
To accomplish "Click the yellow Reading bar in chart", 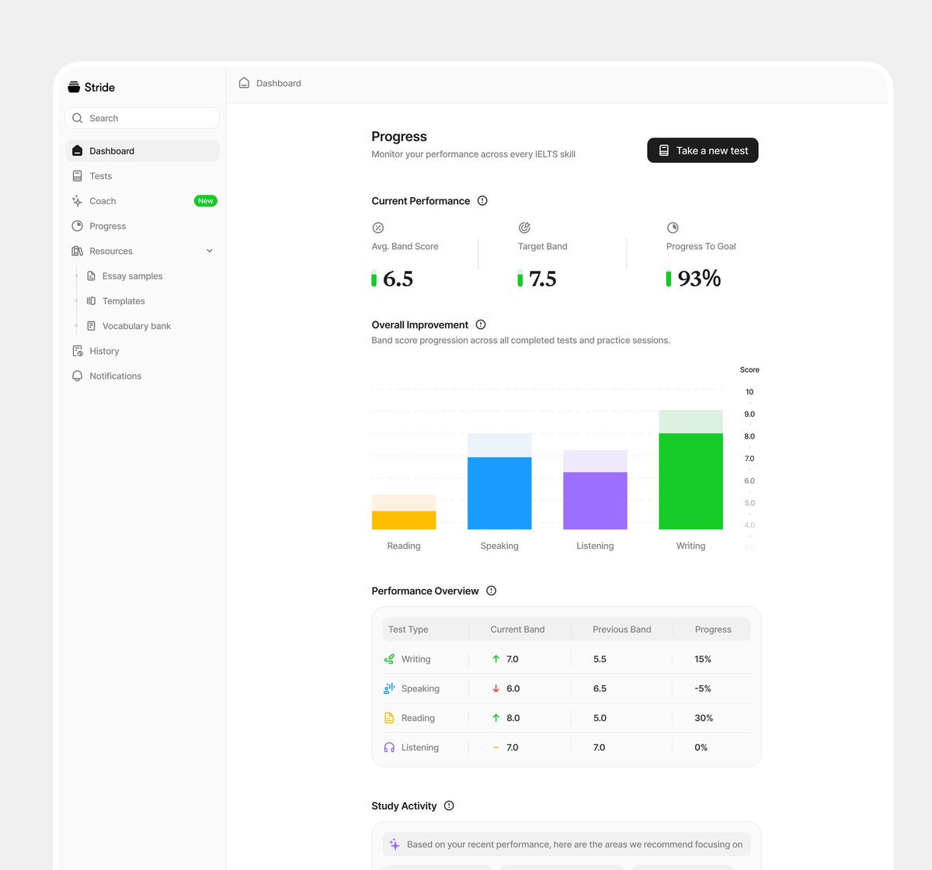I will (404, 520).
